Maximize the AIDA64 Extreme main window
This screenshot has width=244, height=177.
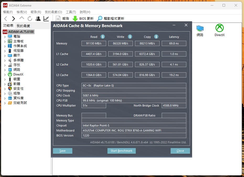(224, 5)
